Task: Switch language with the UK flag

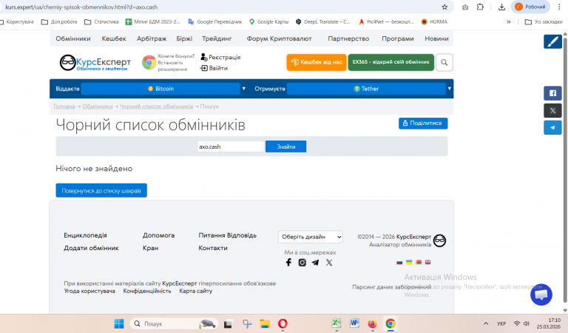Action: (x=427, y=262)
